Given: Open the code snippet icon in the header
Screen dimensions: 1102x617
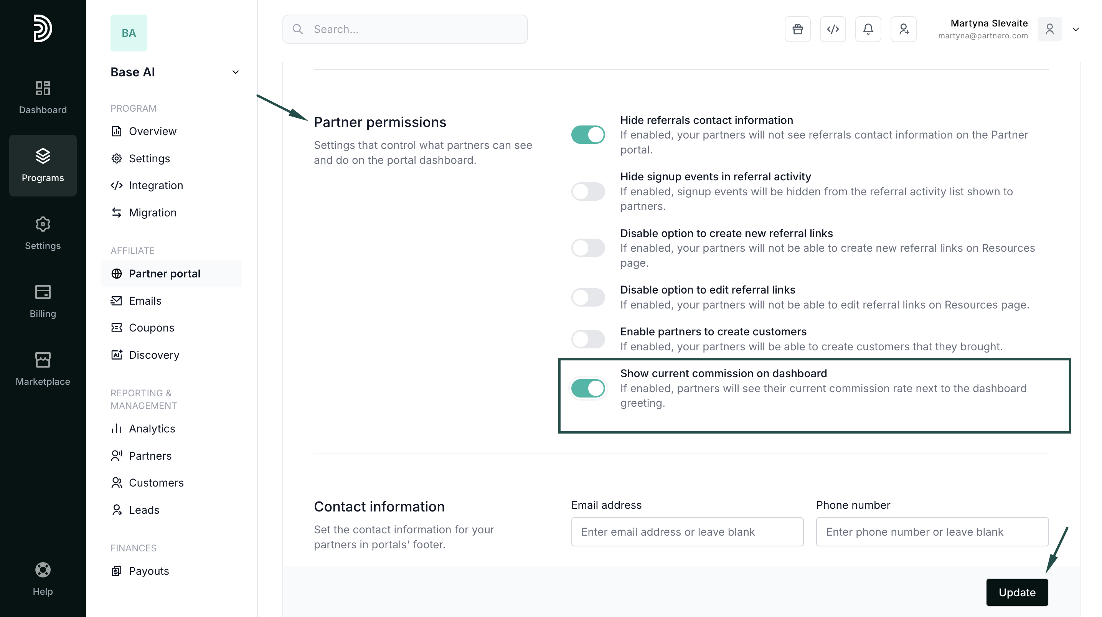Looking at the screenshot, I should tap(833, 29).
